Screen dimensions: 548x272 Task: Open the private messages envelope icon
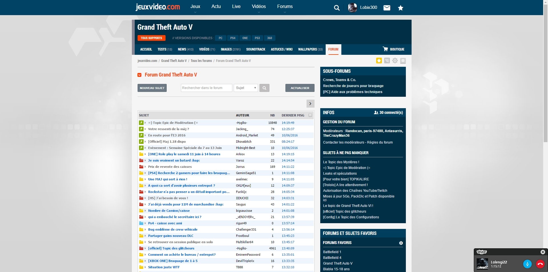(x=387, y=8)
